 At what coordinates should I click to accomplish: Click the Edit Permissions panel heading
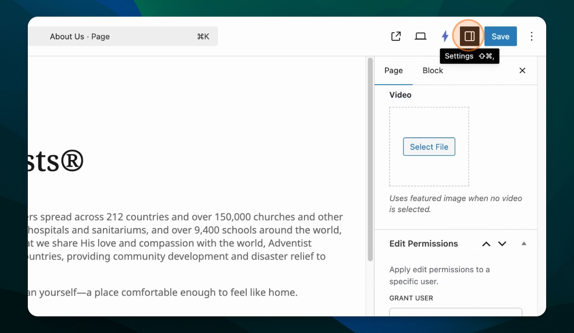423,244
